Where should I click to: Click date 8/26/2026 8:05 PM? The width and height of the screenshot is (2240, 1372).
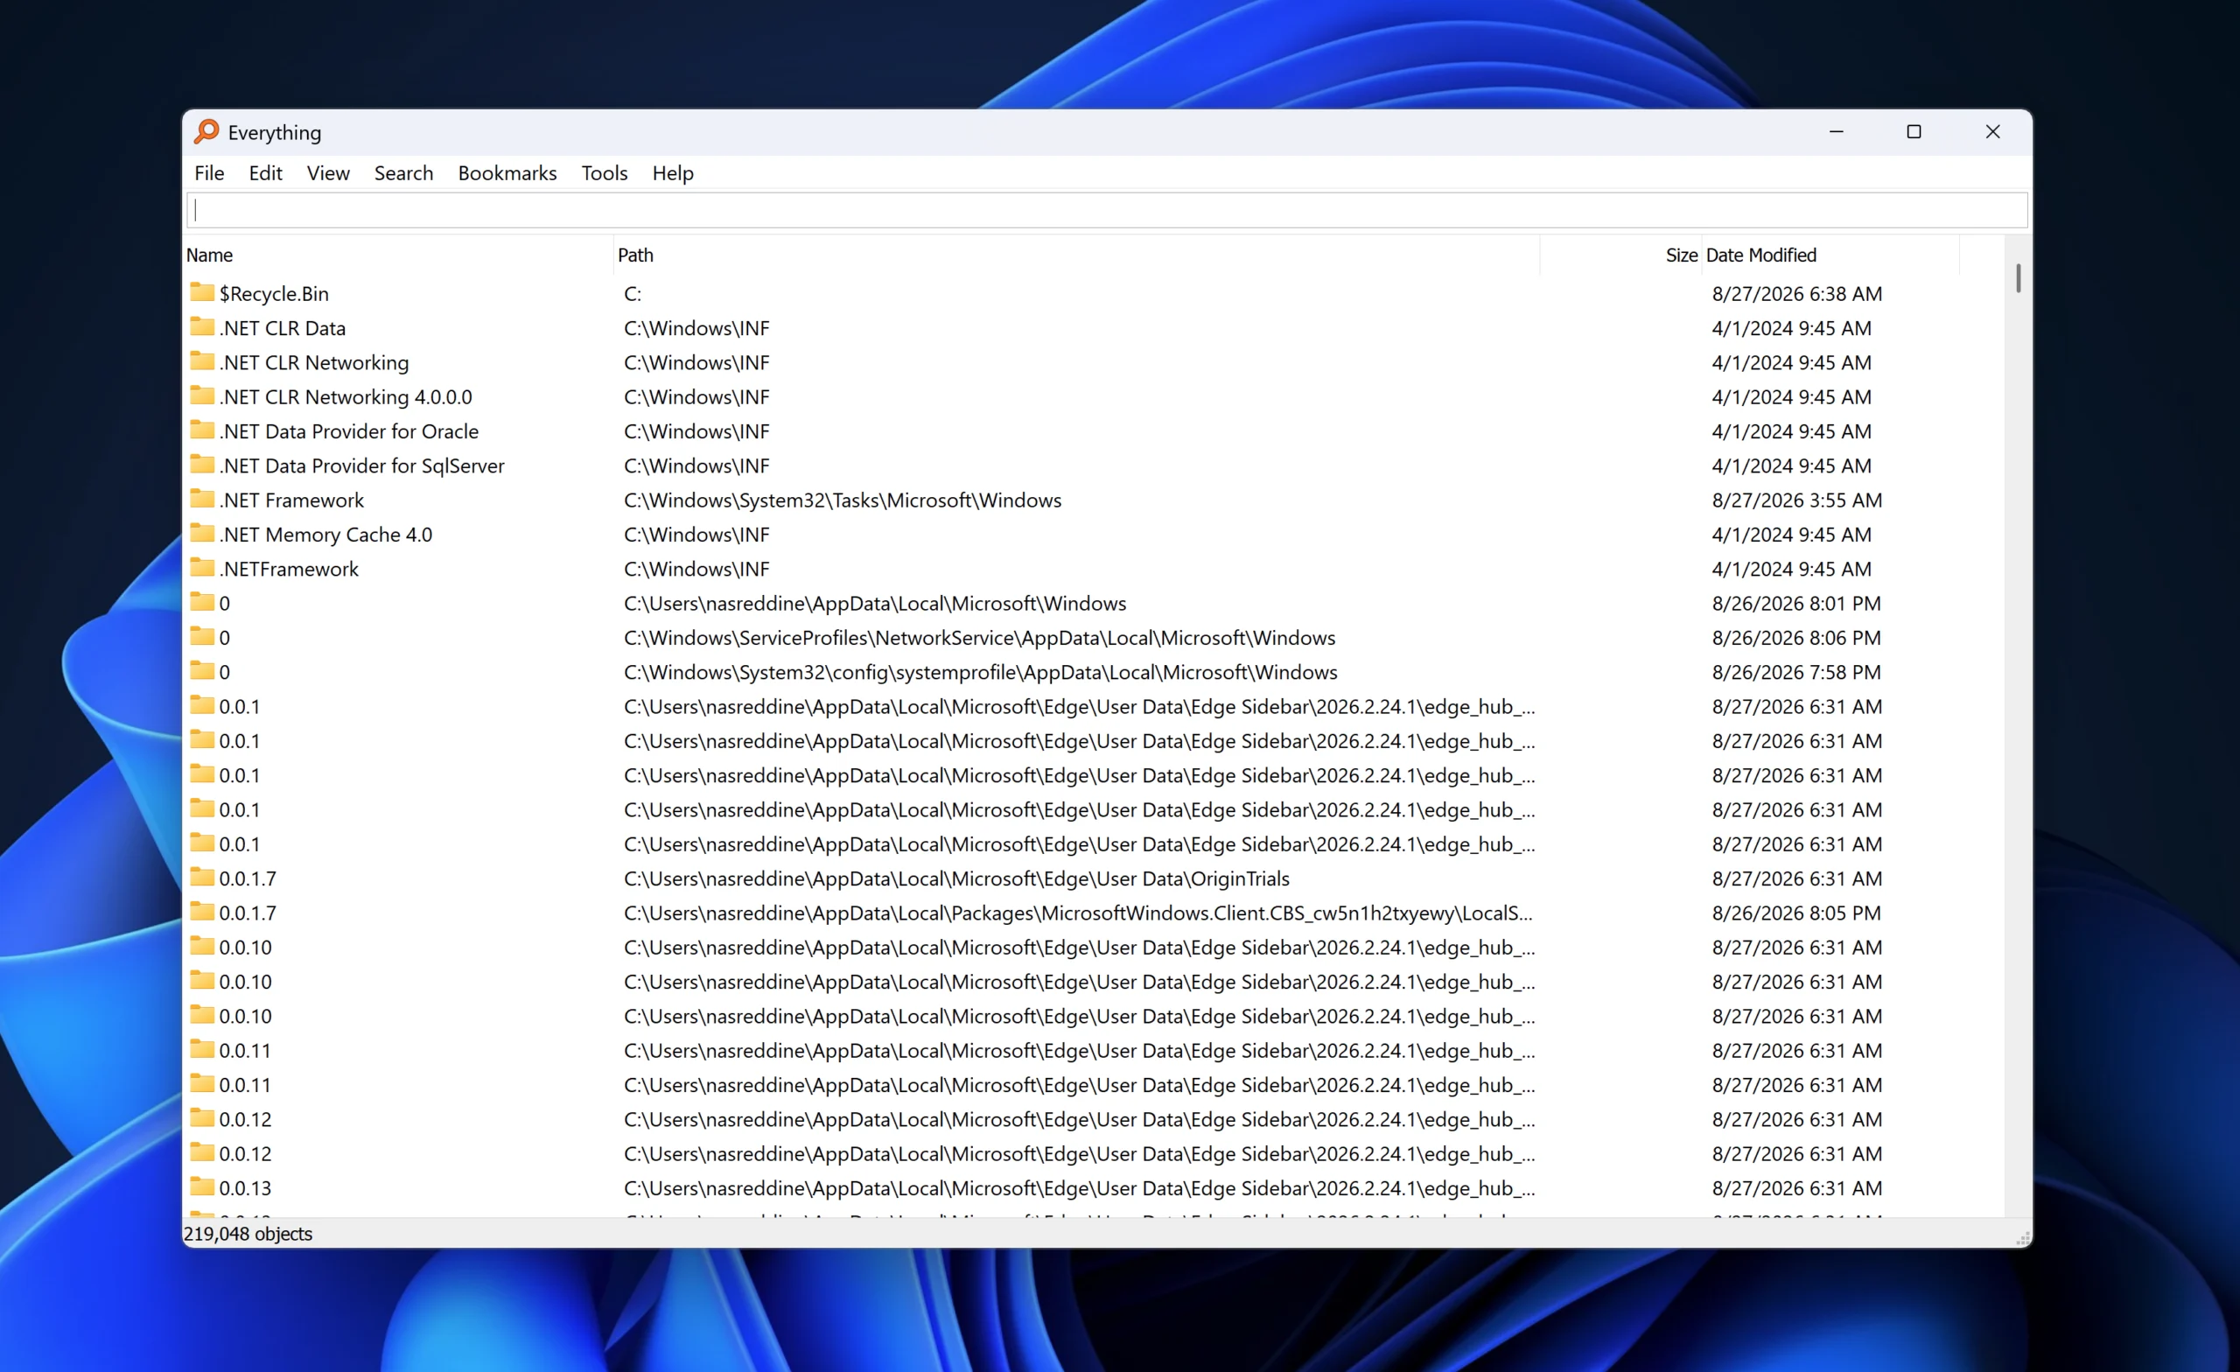[x=1795, y=913]
